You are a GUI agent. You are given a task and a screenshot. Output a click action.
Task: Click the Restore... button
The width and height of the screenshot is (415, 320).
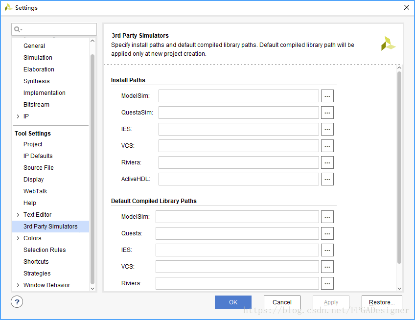tap(382, 302)
